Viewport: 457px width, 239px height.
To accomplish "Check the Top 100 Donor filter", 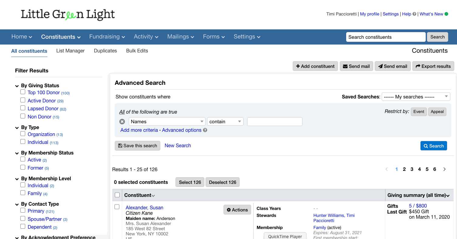I will tap(23, 92).
